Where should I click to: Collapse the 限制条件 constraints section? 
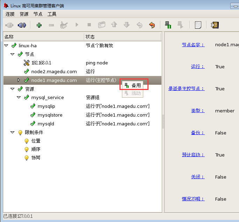pos(12,132)
